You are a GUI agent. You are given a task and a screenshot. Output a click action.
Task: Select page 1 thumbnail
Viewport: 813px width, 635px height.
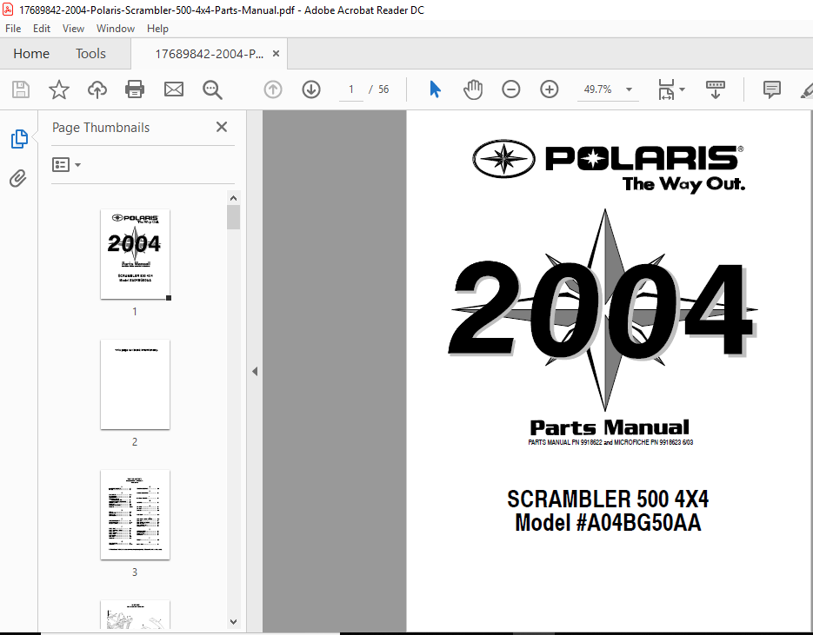[x=135, y=255]
